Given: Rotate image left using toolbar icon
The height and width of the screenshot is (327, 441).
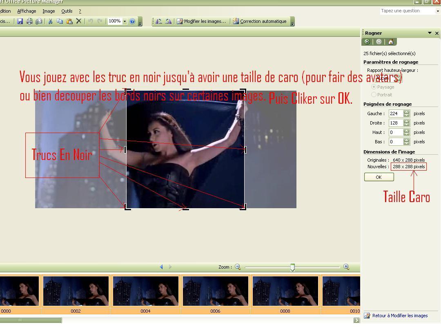Looking at the screenshot, I should [159, 21].
